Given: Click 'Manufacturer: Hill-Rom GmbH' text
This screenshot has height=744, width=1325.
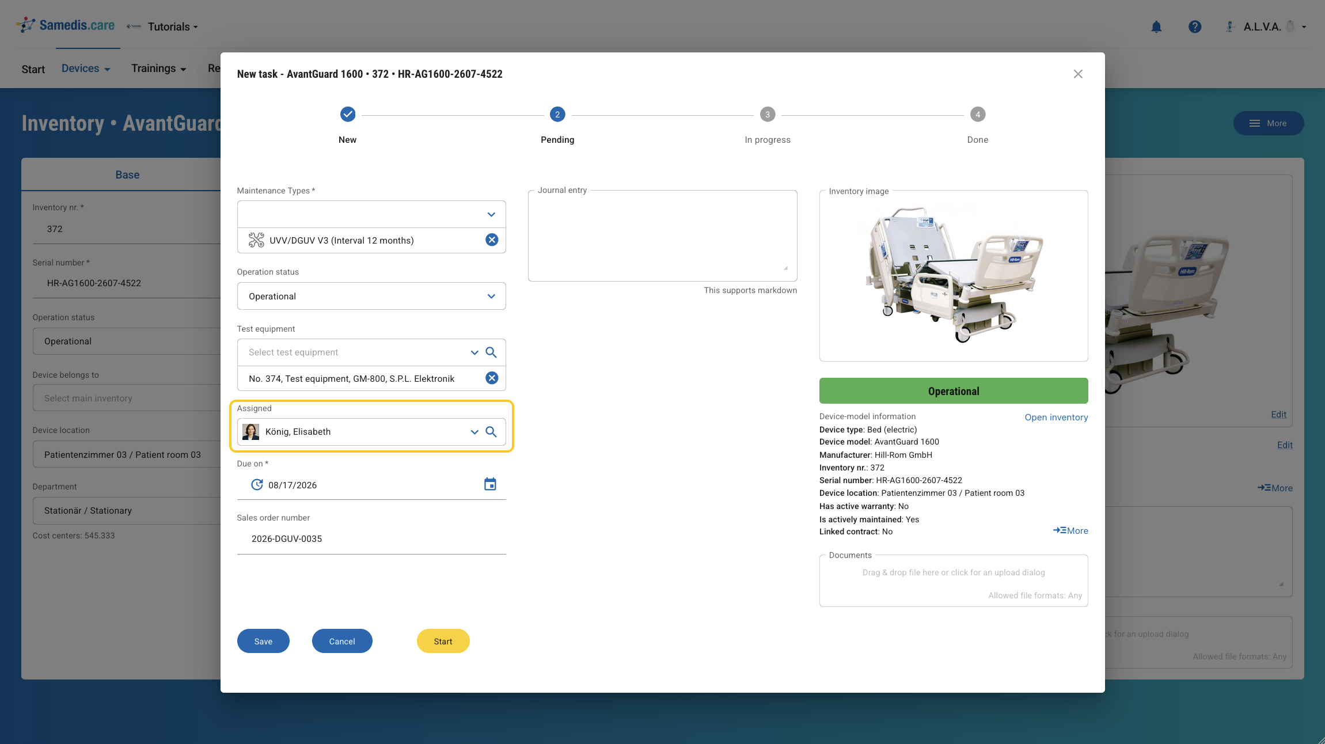Looking at the screenshot, I should point(876,455).
